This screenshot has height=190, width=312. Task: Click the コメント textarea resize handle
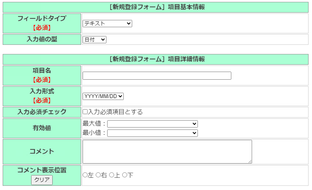[x=250, y=162]
